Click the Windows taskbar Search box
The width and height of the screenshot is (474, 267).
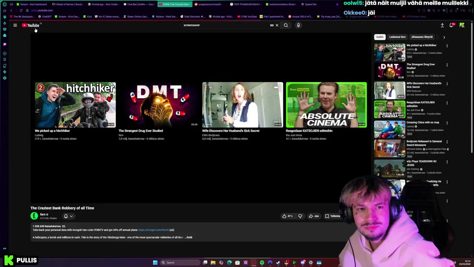180,263
